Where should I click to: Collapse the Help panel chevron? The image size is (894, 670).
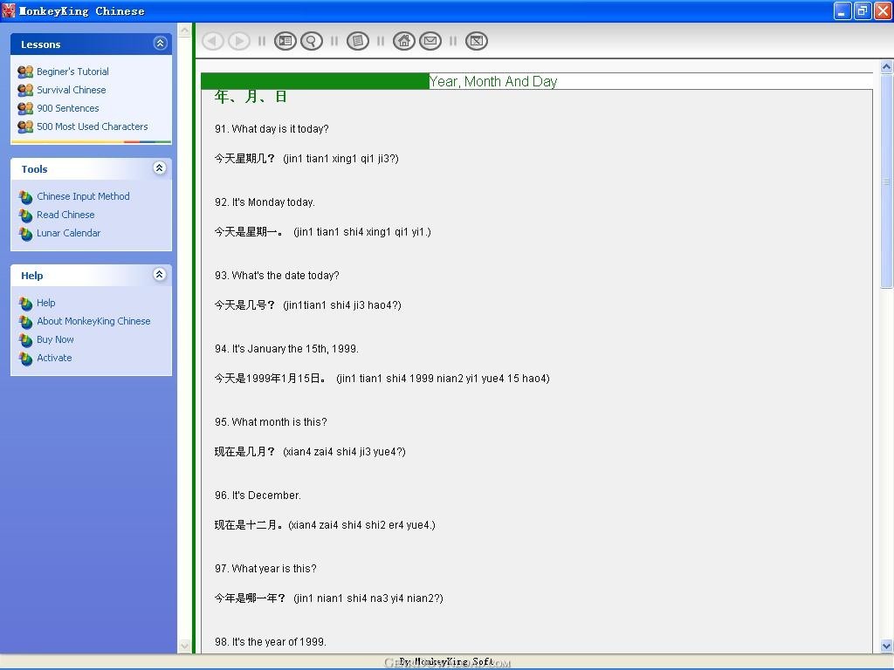coord(160,275)
